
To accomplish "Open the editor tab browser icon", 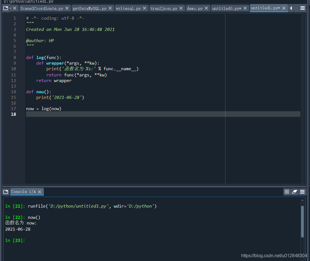I will point(6,8).
